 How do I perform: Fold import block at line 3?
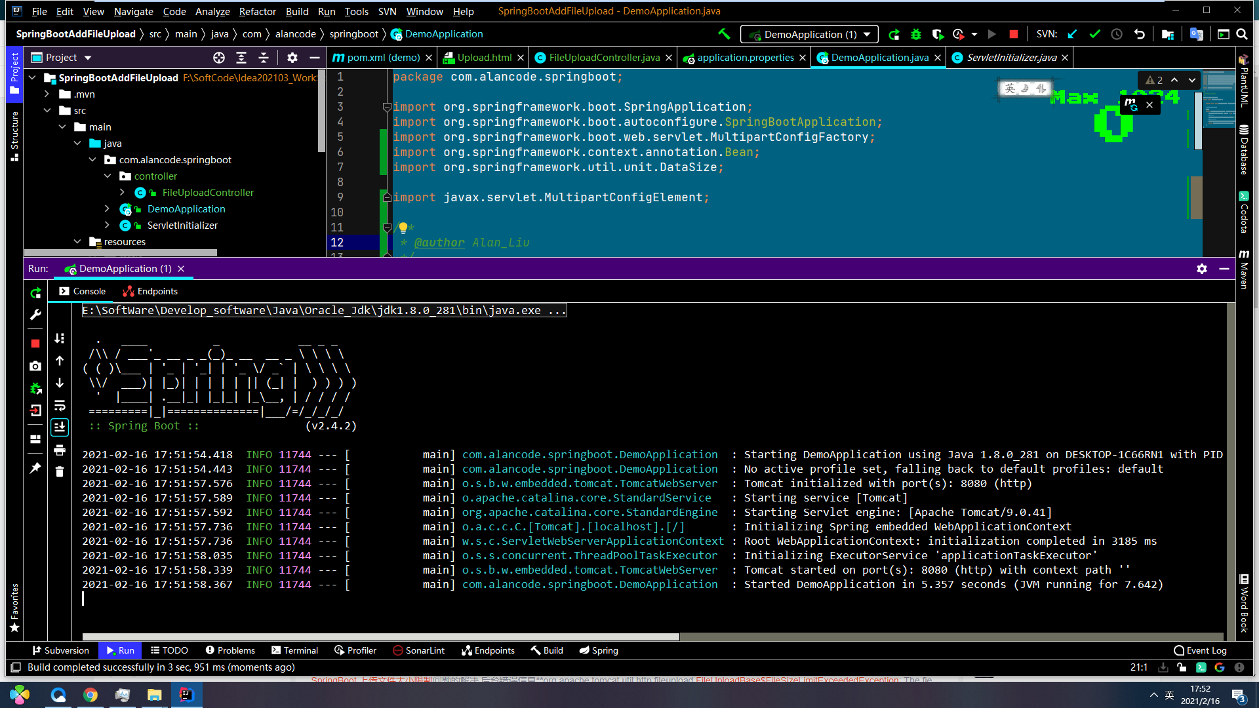(387, 107)
